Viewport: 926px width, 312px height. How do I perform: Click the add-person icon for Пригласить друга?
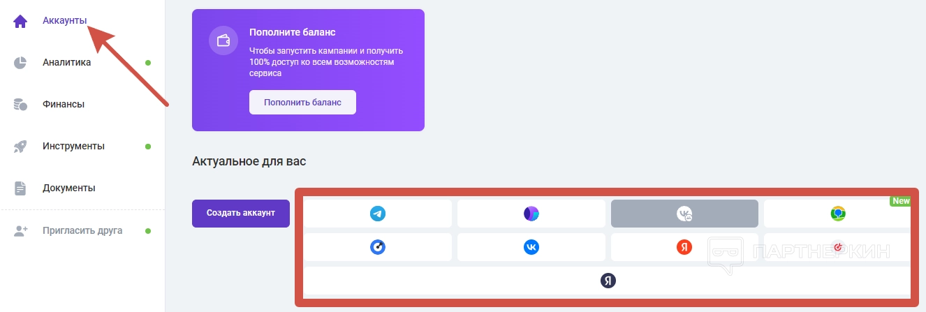click(x=20, y=230)
